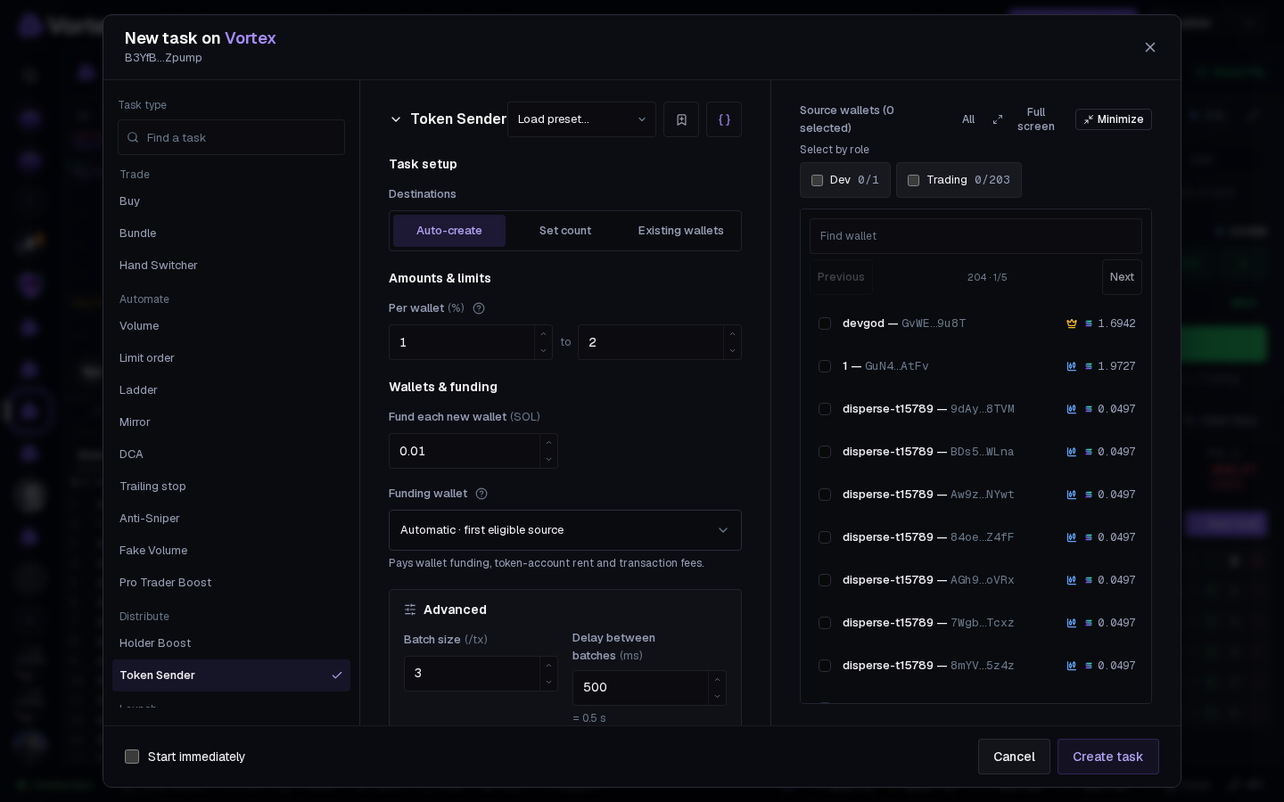Click the chart icon on 7Wgb...Tcxz row
Image resolution: width=1284 pixels, height=802 pixels.
tap(1072, 623)
